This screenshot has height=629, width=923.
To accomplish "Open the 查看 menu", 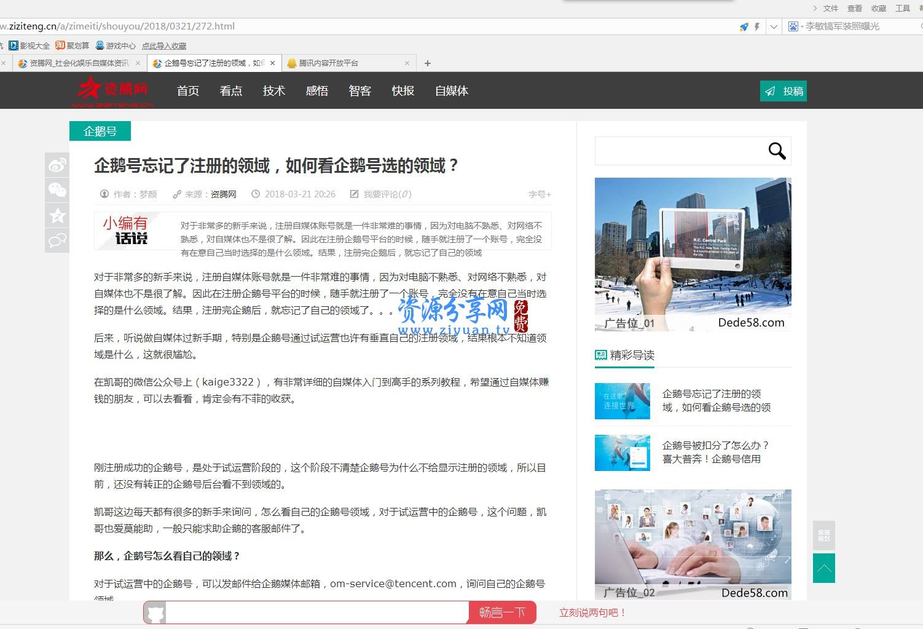I will pos(855,8).
